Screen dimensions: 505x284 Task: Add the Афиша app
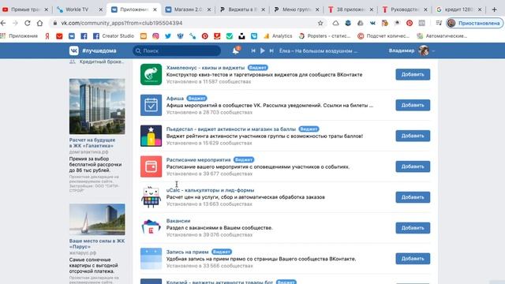[413, 105]
